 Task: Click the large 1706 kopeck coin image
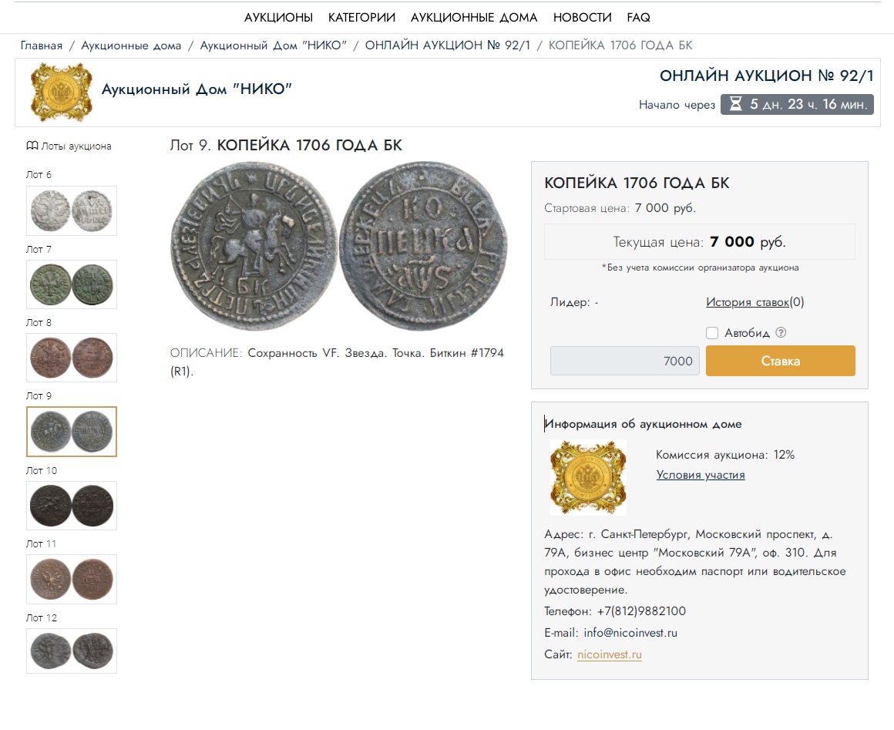[339, 247]
